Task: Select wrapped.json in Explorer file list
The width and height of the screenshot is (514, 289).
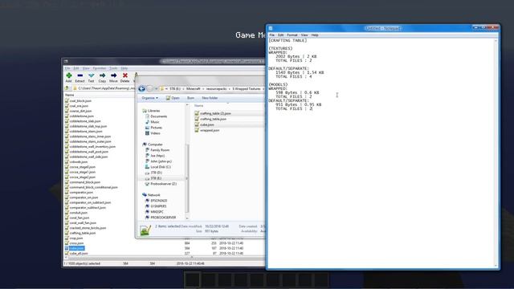Action: click(207, 130)
